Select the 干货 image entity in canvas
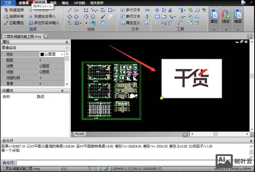255x172 pixels. click(x=191, y=78)
